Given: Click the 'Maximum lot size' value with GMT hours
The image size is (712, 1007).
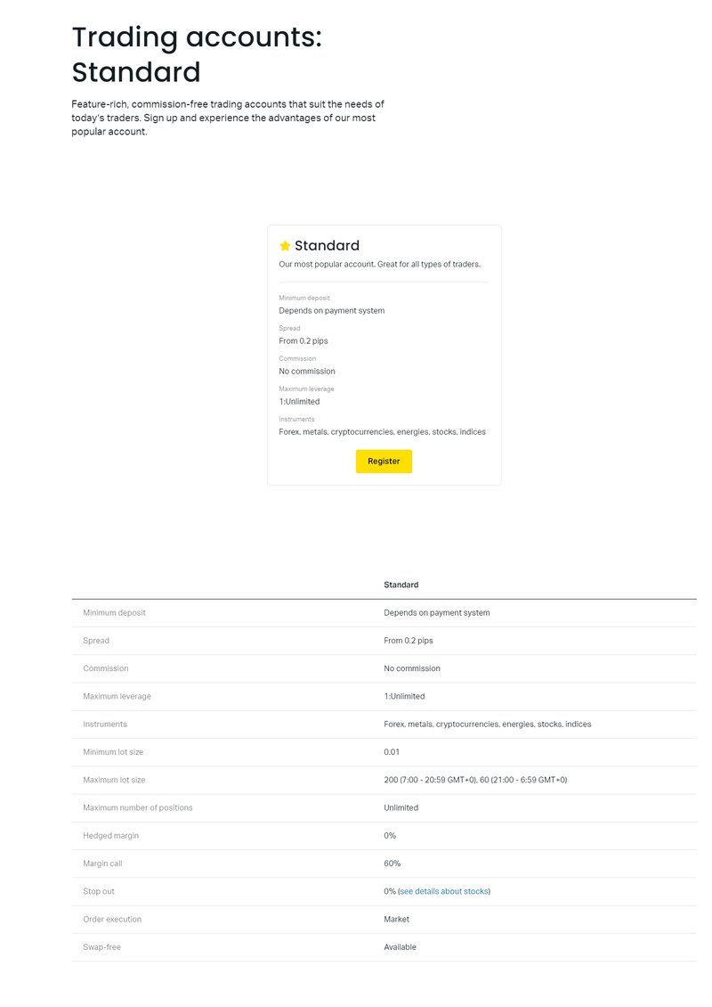Looking at the screenshot, I should pos(475,780).
